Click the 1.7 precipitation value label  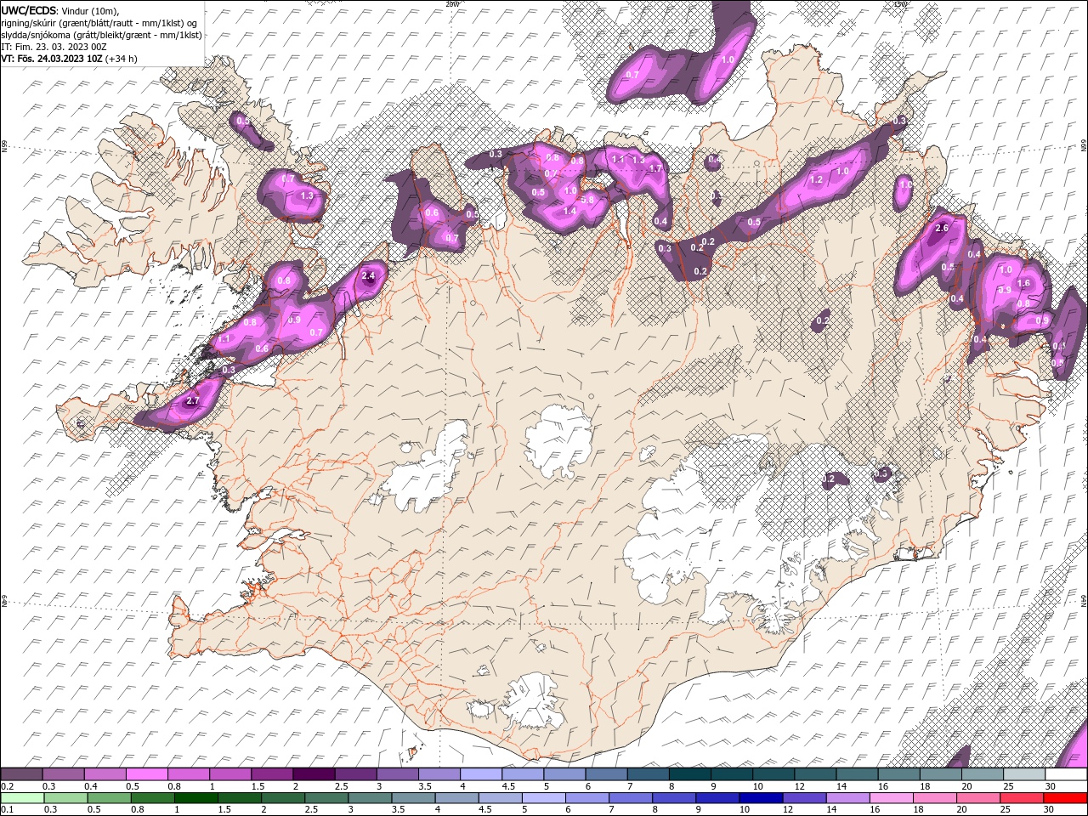(655, 169)
